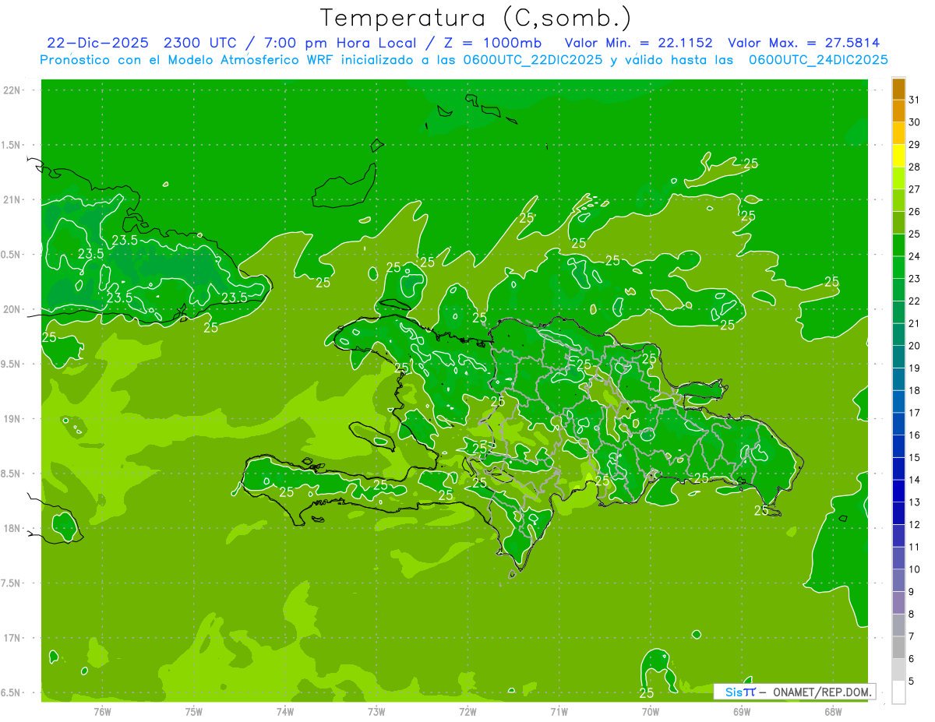Click the '75W' longitude label

pyautogui.click(x=194, y=711)
